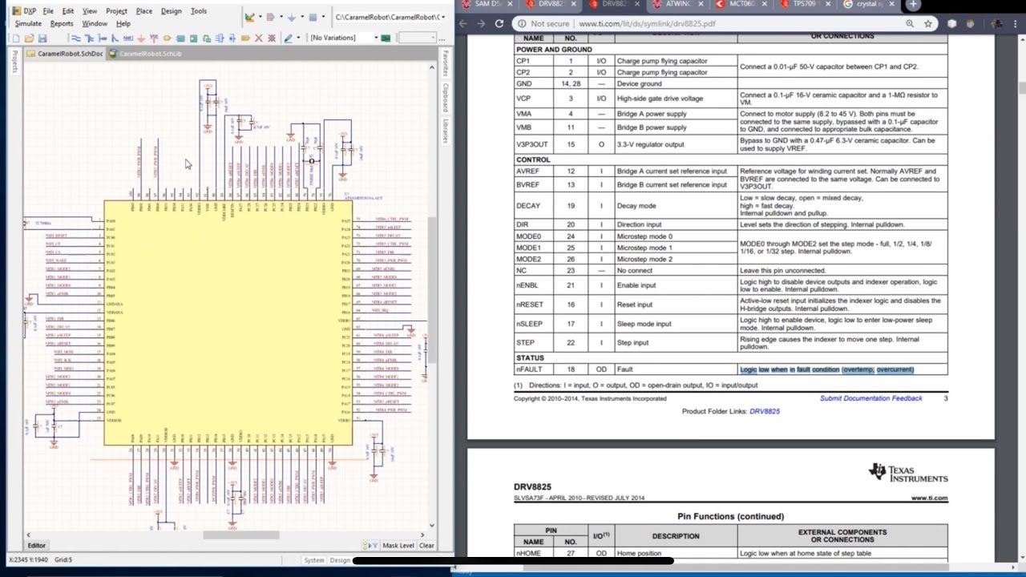This screenshot has height=577, width=1026.
Task: Select the GND power port tool
Action: pos(142,38)
